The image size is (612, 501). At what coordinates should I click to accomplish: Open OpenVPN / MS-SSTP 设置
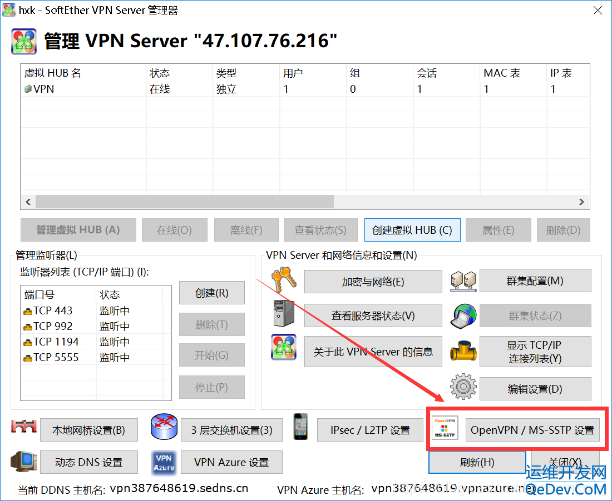coord(533,429)
